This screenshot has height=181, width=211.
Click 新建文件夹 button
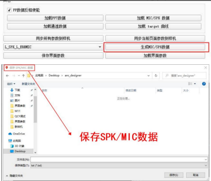point(29,84)
